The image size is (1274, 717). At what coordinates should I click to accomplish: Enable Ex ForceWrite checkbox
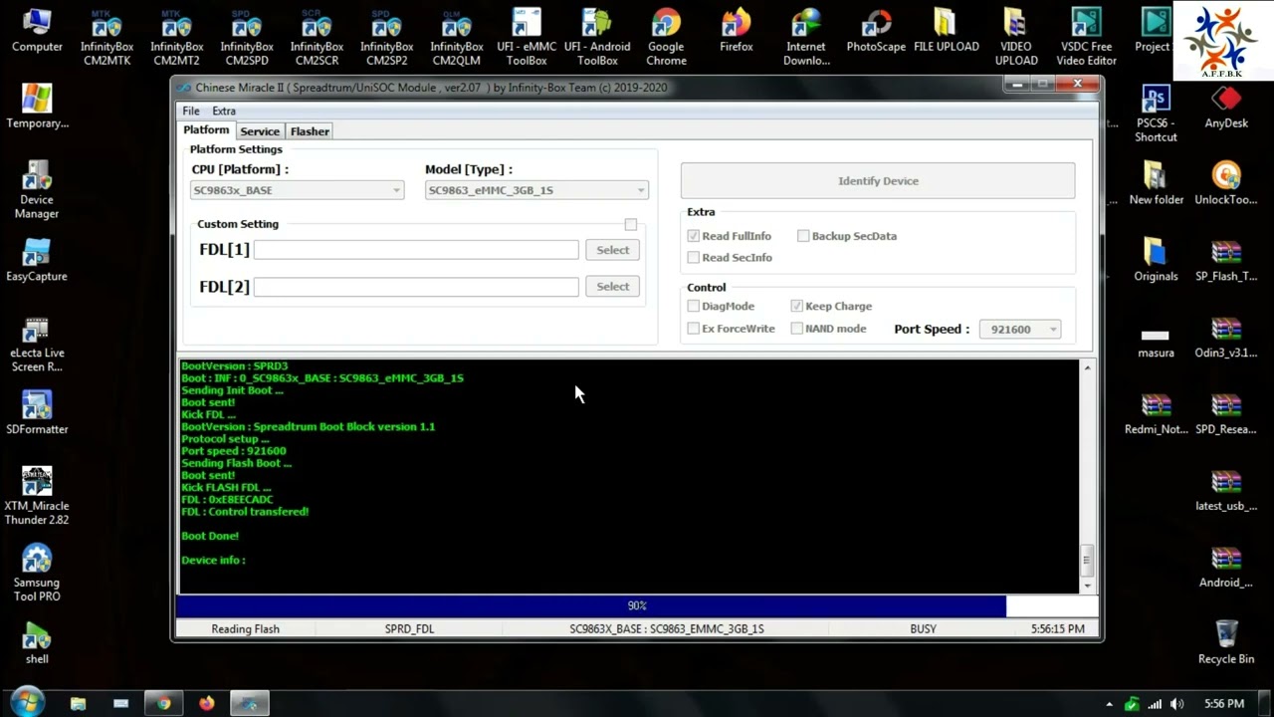tap(694, 329)
